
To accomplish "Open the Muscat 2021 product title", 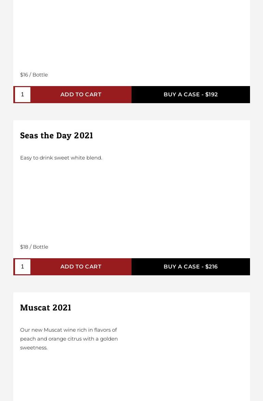I will [x=45, y=308].
